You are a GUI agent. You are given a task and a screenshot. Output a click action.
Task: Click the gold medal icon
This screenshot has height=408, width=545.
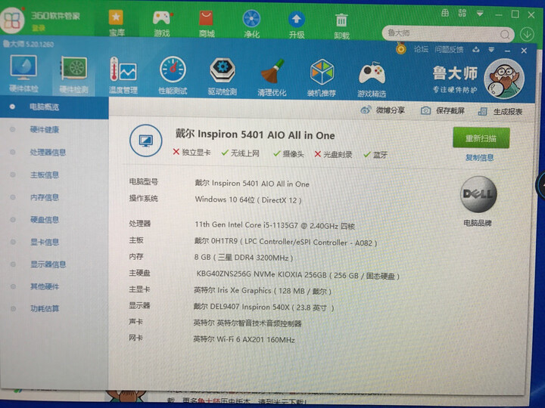(400, 48)
